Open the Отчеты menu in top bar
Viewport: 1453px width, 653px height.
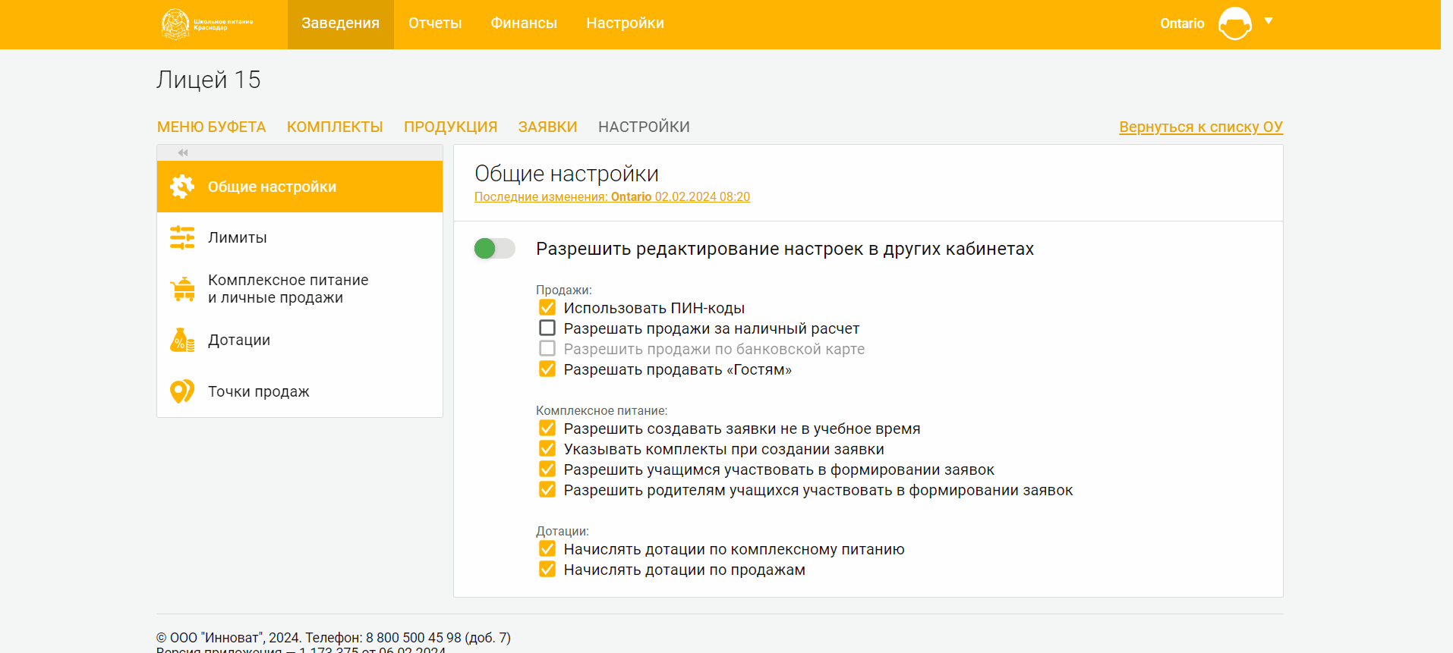(x=435, y=24)
